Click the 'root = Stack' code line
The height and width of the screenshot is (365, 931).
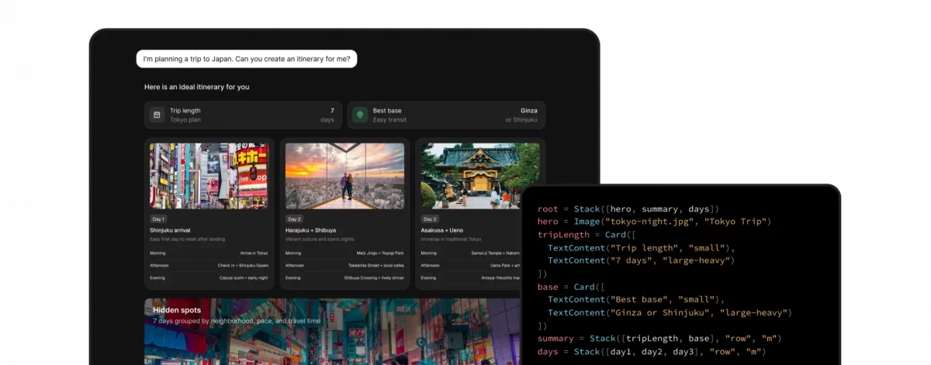click(628, 208)
